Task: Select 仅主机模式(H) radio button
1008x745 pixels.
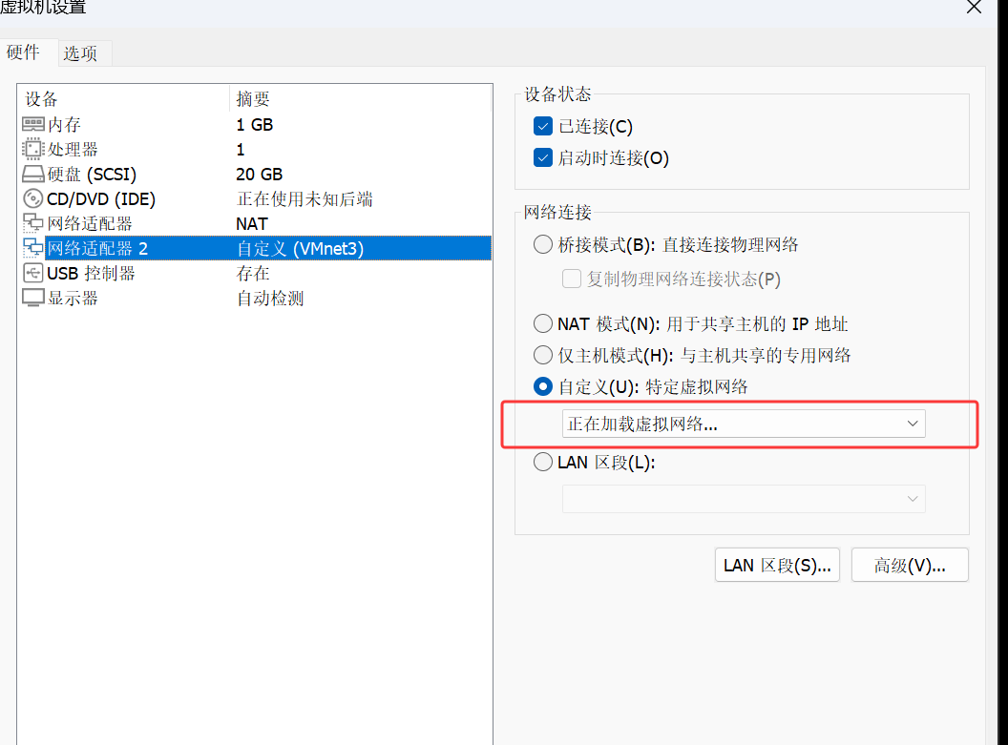Action: point(543,356)
